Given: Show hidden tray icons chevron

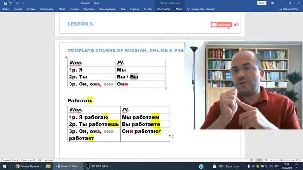Looking at the screenshot, I should point(244,166).
